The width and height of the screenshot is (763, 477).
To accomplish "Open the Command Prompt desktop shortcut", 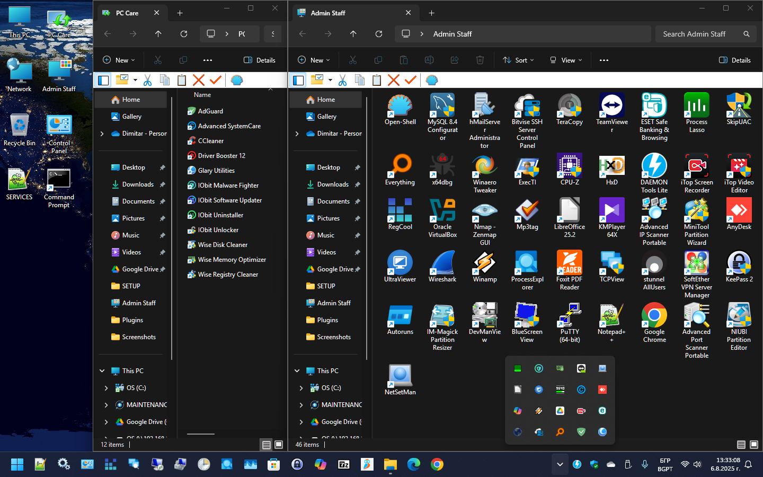I will (59, 188).
